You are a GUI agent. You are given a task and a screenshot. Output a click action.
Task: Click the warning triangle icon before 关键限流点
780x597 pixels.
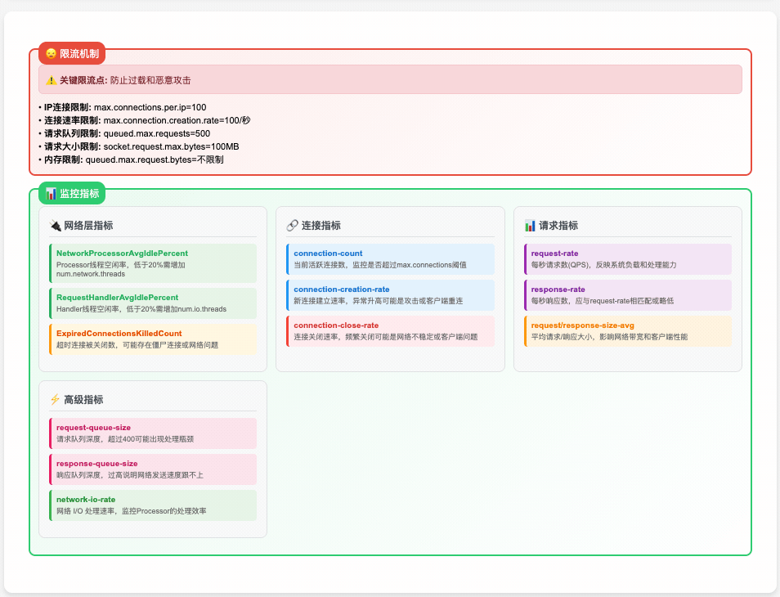pyautogui.click(x=52, y=80)
